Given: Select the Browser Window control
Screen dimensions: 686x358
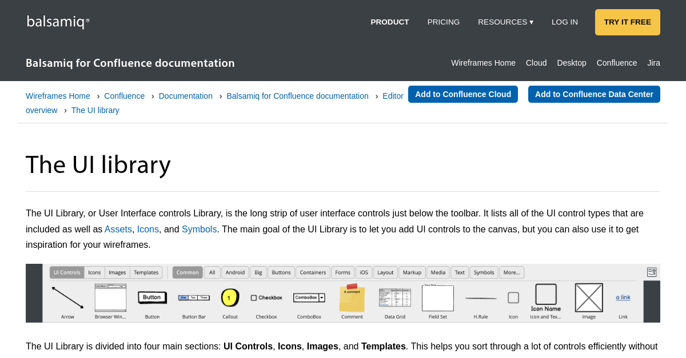Looking at the screenshot, I should [110, 297].
